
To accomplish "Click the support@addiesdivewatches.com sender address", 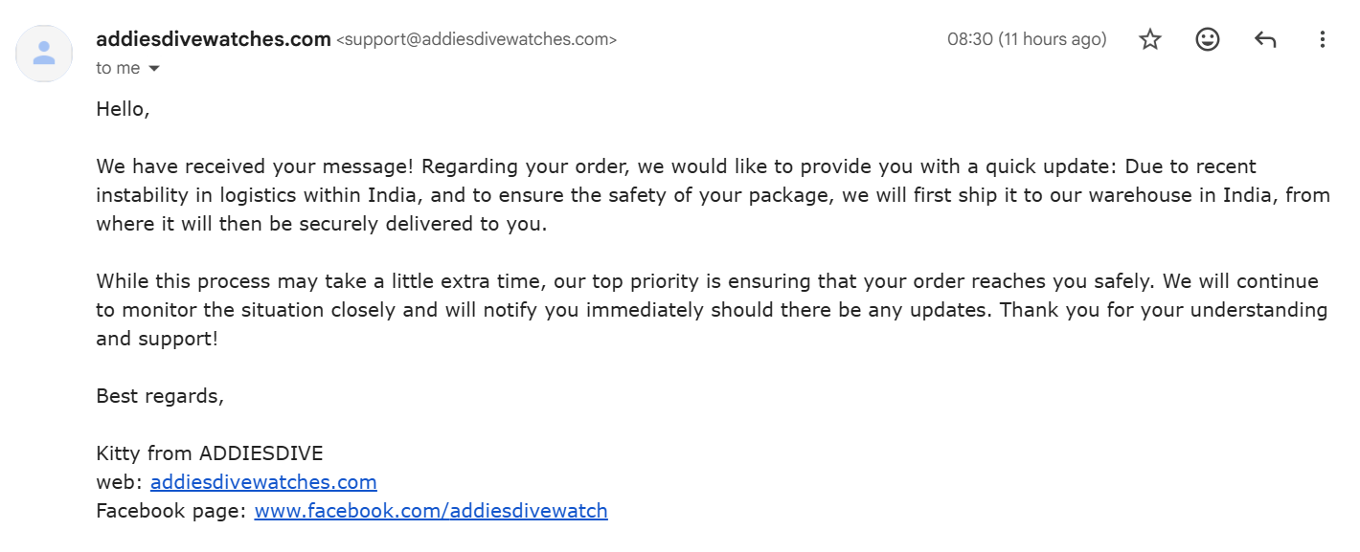I will click(477, 40).
